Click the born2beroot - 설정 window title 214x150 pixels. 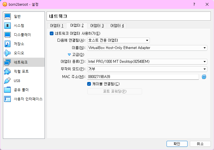[x=24, y=4]
